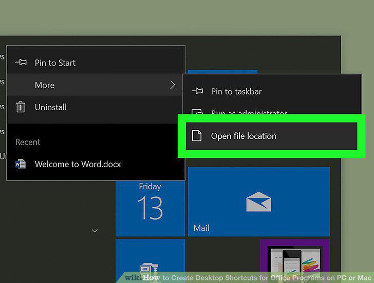Click the Word document icon under Recent

21,164
